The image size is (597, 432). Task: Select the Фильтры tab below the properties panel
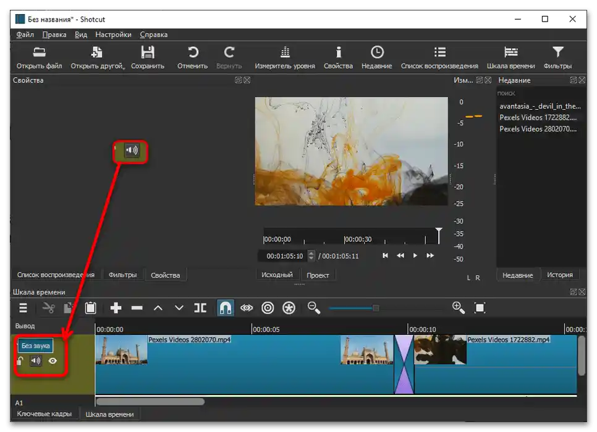tap(122, 275)
